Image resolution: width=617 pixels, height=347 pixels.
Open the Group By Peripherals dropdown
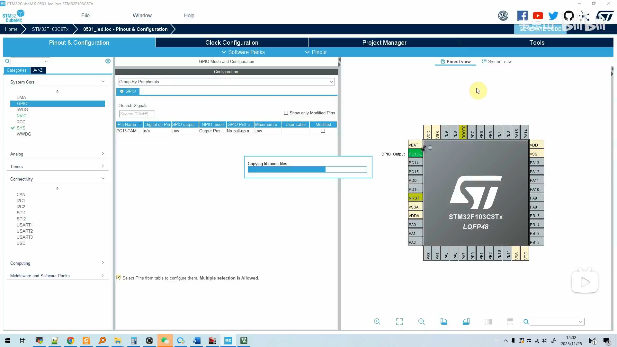(x=227, y=82)
